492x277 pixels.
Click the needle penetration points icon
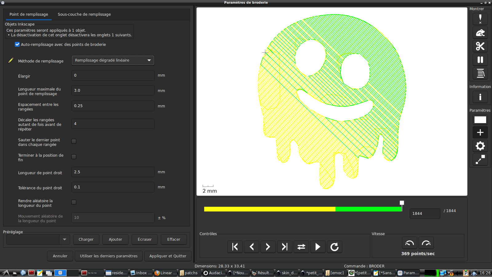pos(480,19)
